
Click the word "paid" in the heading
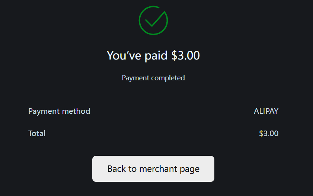(156, 56)
